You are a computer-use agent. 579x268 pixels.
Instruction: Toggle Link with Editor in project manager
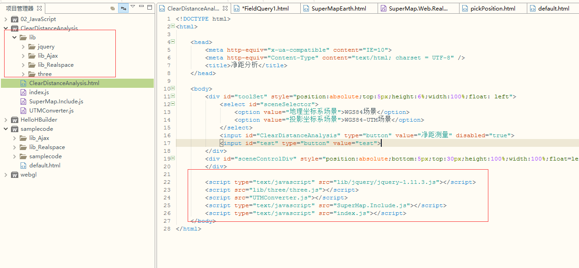click(123, 8)
